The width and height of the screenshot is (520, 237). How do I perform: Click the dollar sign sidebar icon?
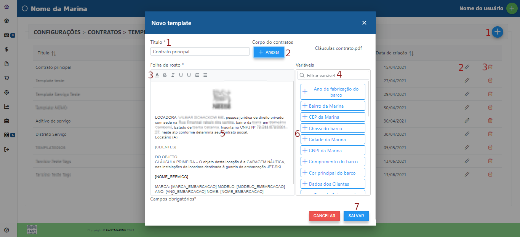(x=6, y=49)
